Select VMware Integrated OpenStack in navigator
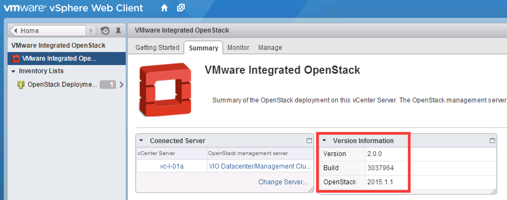This screenshot has height=200, width=507. pyautogui.click(x=59, y=59)
